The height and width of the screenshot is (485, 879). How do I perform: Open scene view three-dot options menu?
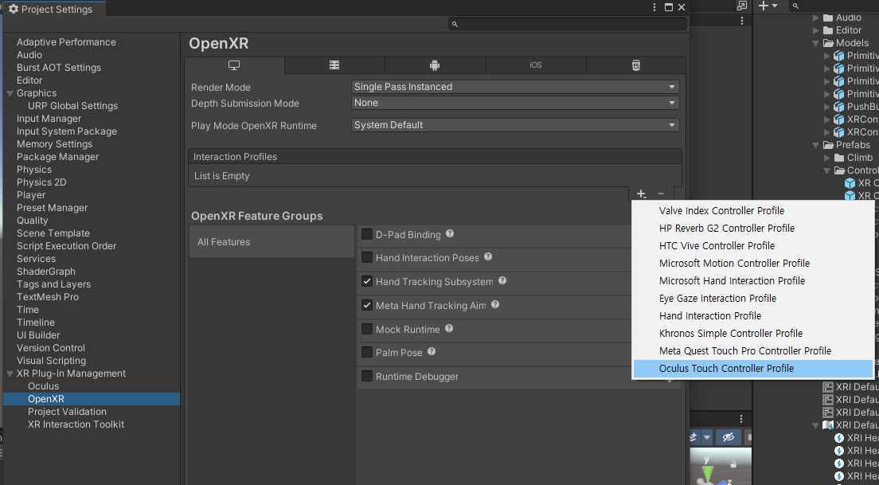[741, 419]
